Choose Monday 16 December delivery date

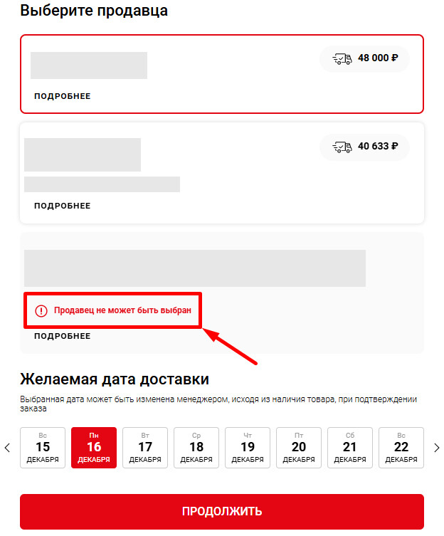click(94, 448)
